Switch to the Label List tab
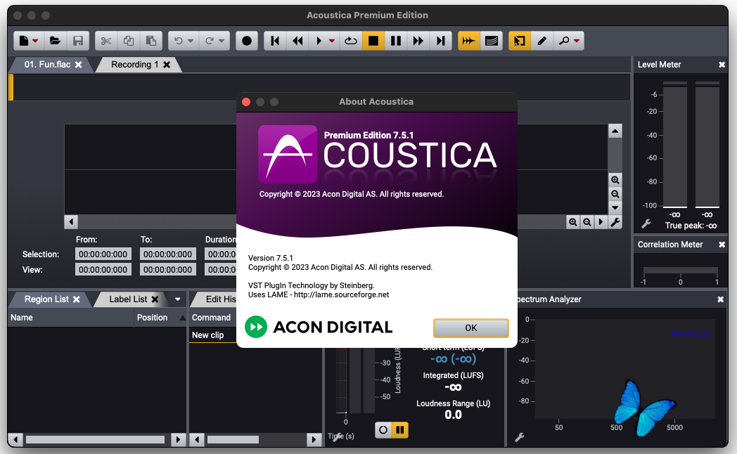The image size is (737, 454). (128, 299)
